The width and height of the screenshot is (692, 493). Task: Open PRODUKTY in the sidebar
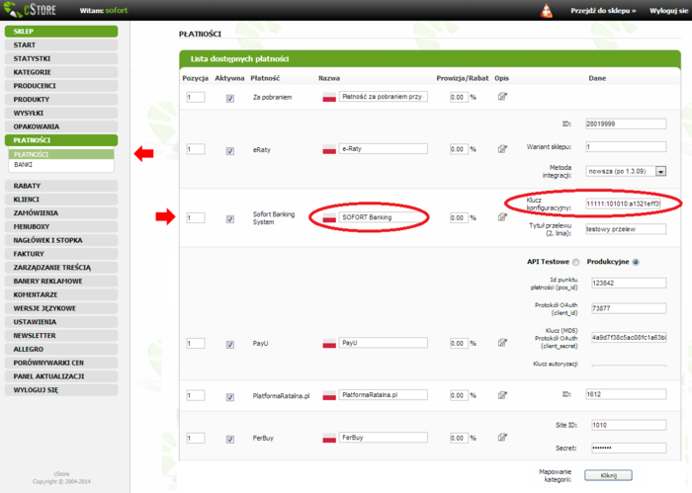[x=61, y=100]
